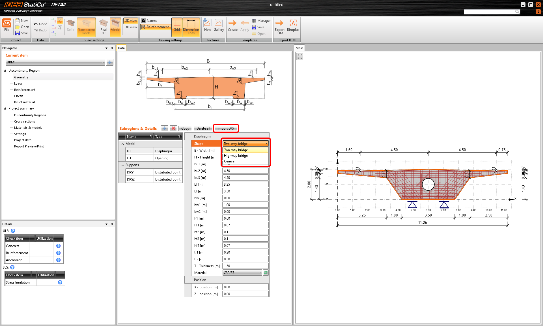Open Reinforcement in the navigator tree

pos(25,90)
